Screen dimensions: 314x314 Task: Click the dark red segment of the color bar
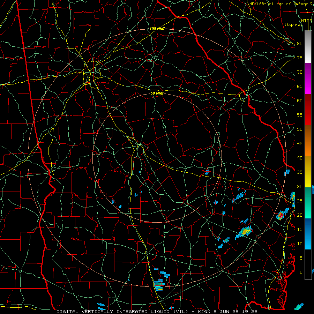pyautogui.click(x=308, y=110)
